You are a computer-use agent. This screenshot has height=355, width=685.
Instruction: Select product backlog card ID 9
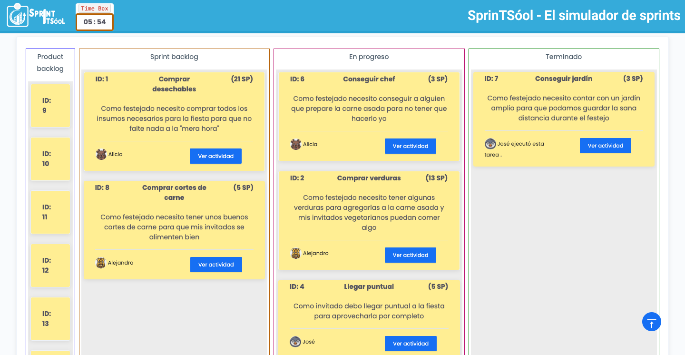[50, 106]
